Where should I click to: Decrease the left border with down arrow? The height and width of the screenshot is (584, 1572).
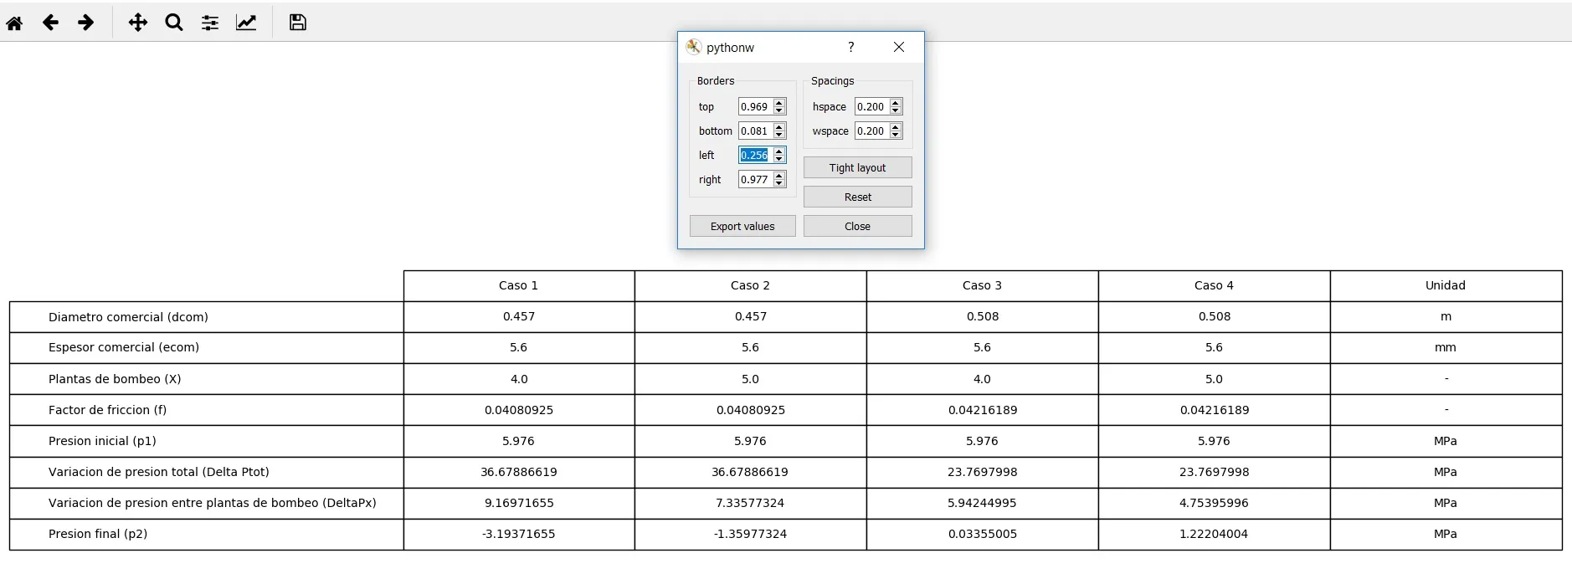(779, 159)
